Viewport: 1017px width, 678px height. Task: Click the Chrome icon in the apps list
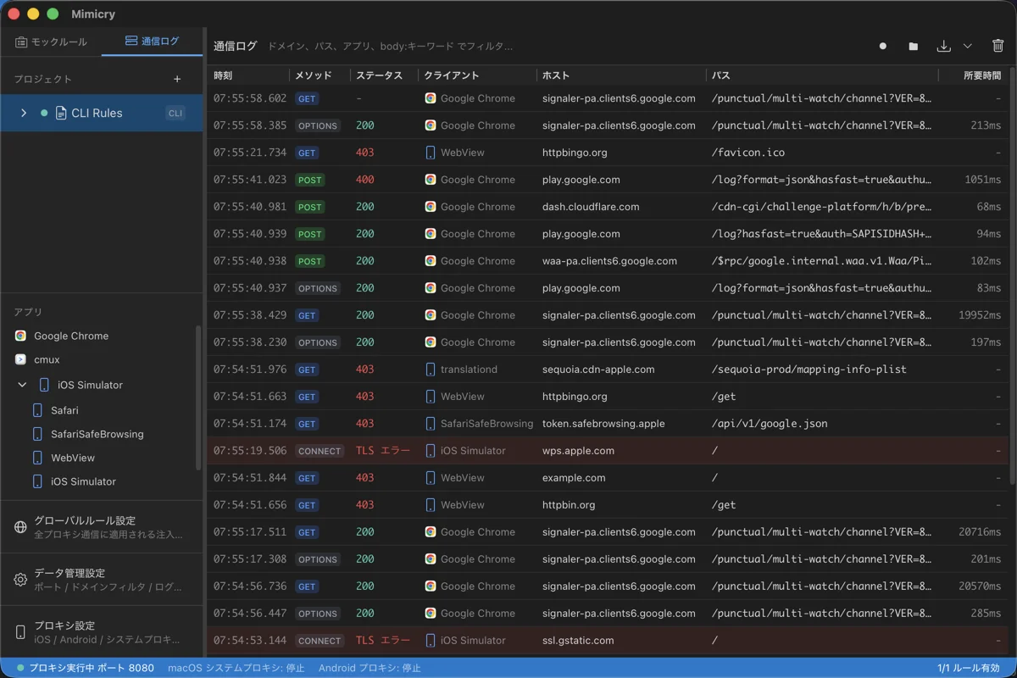point(20,336)
